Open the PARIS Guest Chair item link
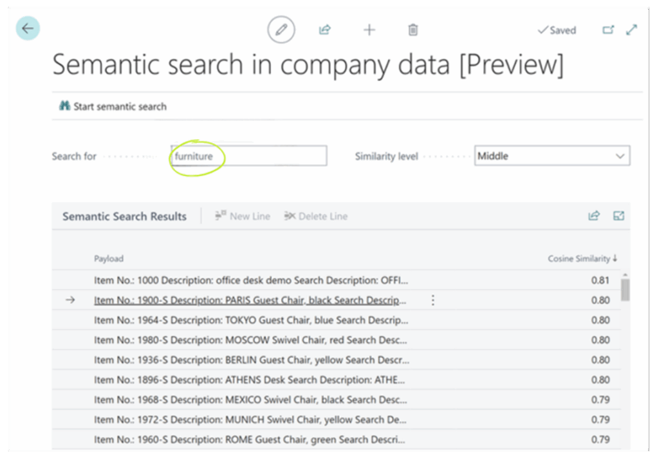Viewport: 659px width, 459px height. [250, 300]
